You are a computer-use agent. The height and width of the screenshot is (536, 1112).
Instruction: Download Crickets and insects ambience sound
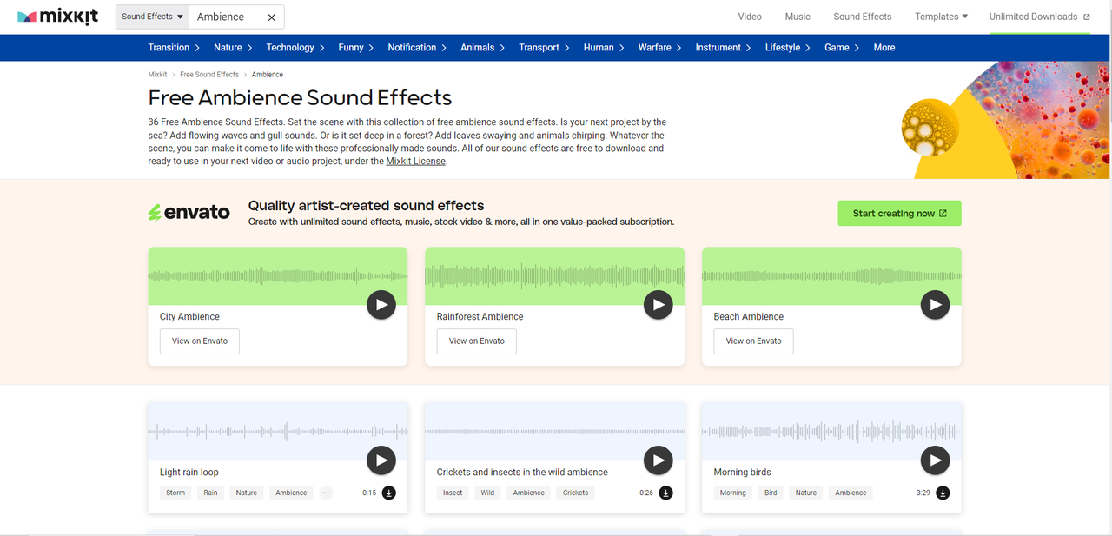tap(666, 493)
